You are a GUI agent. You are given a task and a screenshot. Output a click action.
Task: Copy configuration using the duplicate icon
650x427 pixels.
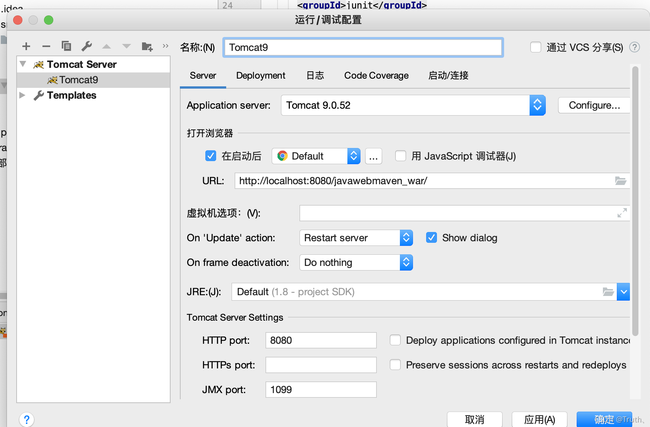[x=66, y=46]
